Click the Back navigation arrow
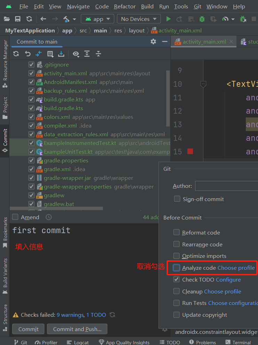258x345 pixels. [x=43, y=19]
